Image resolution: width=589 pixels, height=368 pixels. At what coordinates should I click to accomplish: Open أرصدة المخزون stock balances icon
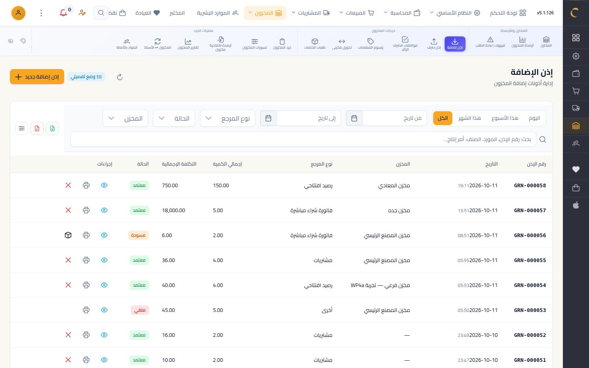click(522, 42)
